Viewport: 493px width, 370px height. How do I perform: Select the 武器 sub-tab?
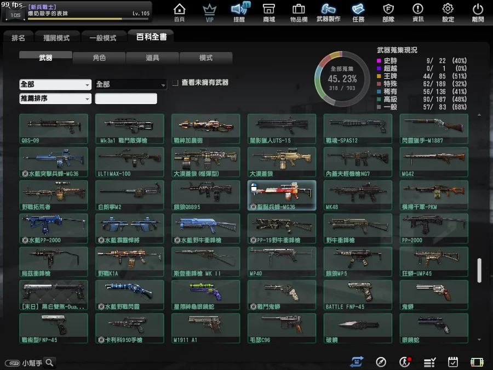coord(45,58)
